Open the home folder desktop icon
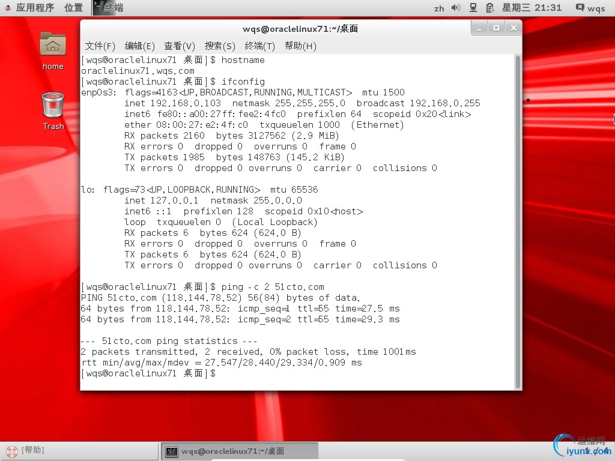Image resolution: width=615 pixels, height=461 pixels. [53, 51]
